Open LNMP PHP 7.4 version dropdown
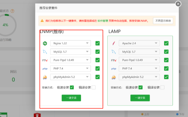Screen dimensions: 188x117 [x=70, y=68]
